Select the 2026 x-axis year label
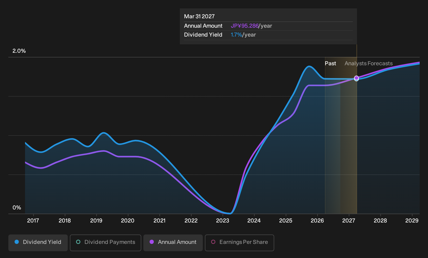Image resolution: width=428 pixels, height=258 pixels. [317, 221]
